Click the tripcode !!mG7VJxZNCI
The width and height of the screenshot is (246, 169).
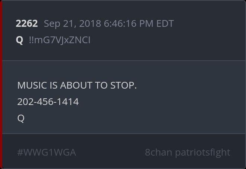click(60, 40)
